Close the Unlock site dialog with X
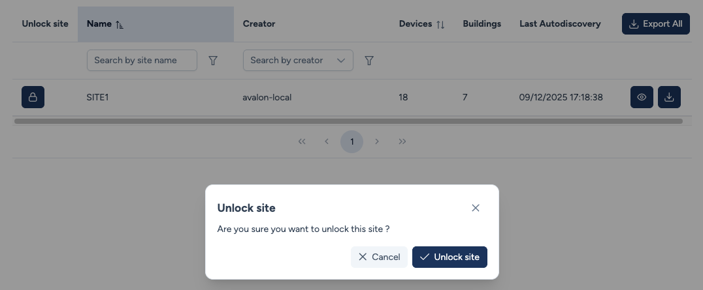The height and width of the screenshot is (290, 703). click(476, 208)
